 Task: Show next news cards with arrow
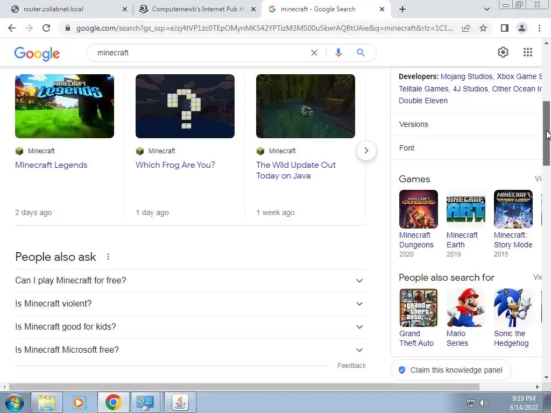click(x=366, y=151)
